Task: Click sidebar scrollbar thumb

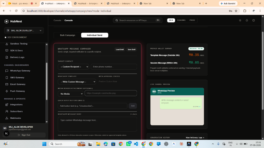Action: click(x=47, y=81)
